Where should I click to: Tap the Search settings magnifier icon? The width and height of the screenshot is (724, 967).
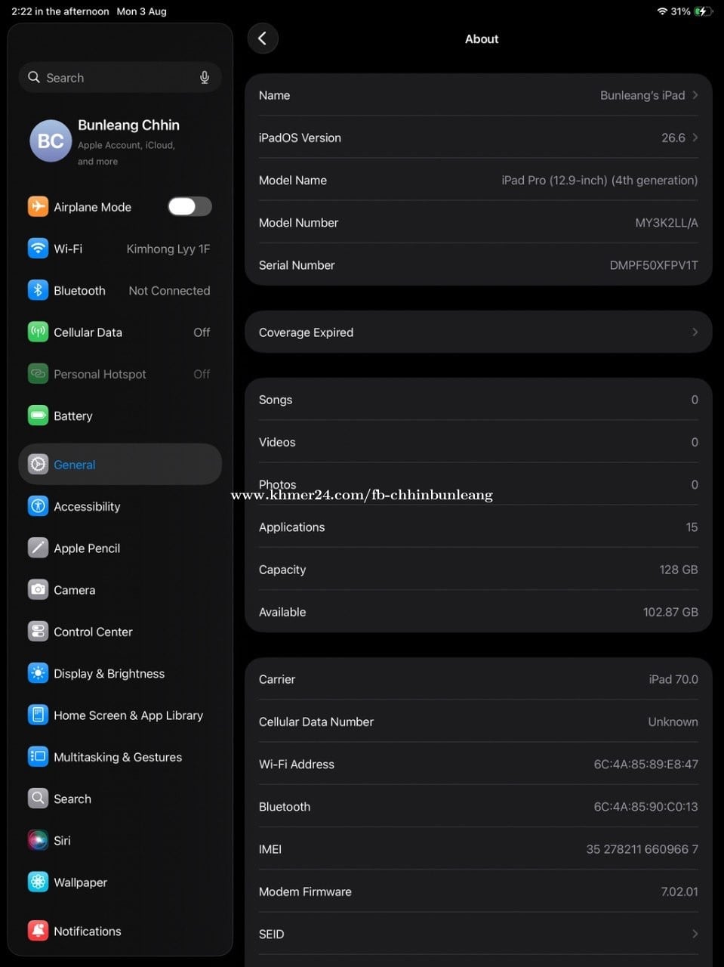[x=38, y=799]
